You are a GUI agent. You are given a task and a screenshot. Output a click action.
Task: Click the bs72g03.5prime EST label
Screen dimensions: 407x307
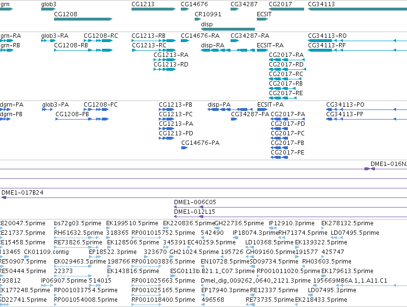77,223
